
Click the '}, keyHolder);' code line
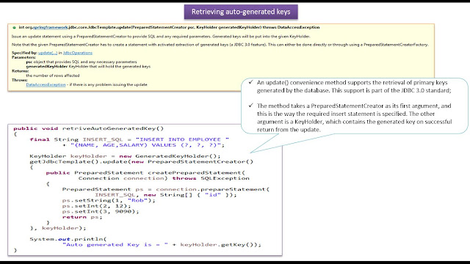pos(58,228)
